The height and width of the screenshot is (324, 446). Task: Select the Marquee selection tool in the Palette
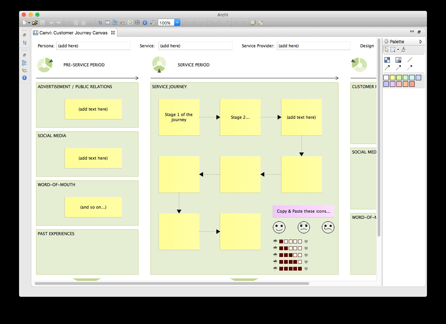pos(393,50)
